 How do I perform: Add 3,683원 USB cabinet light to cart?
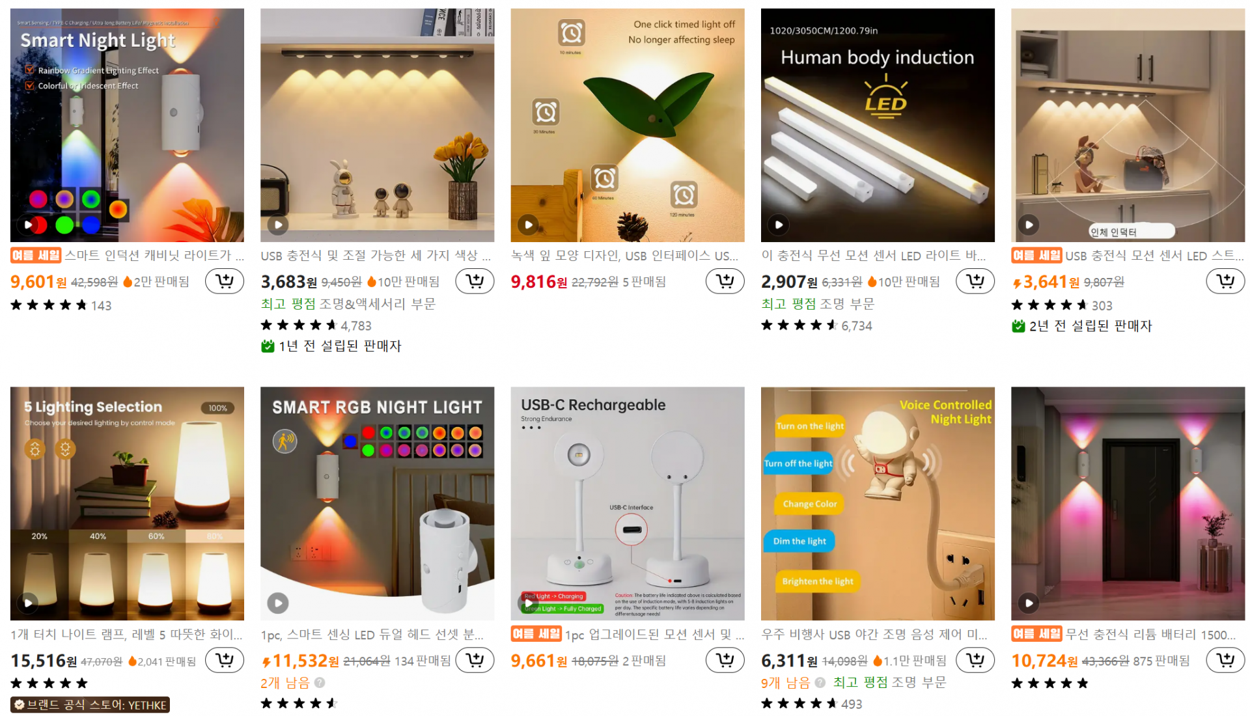coord(475,281)
